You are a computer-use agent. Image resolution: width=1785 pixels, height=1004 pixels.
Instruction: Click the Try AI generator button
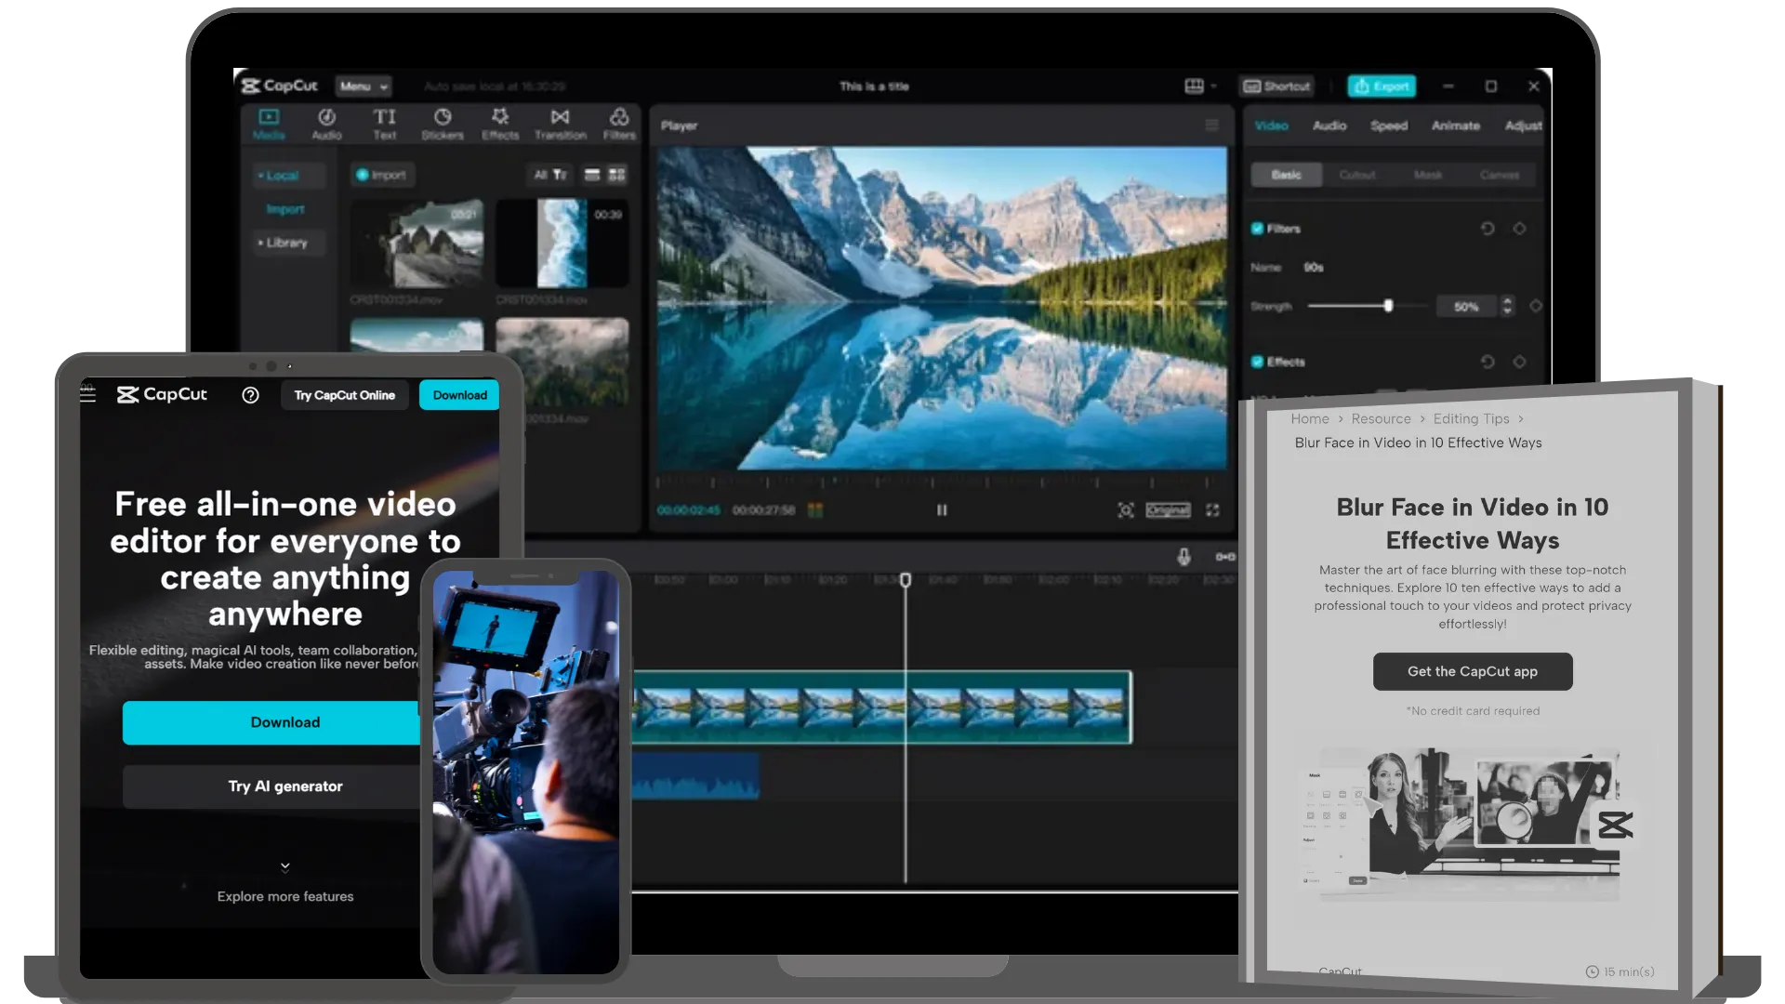(271, 786)
